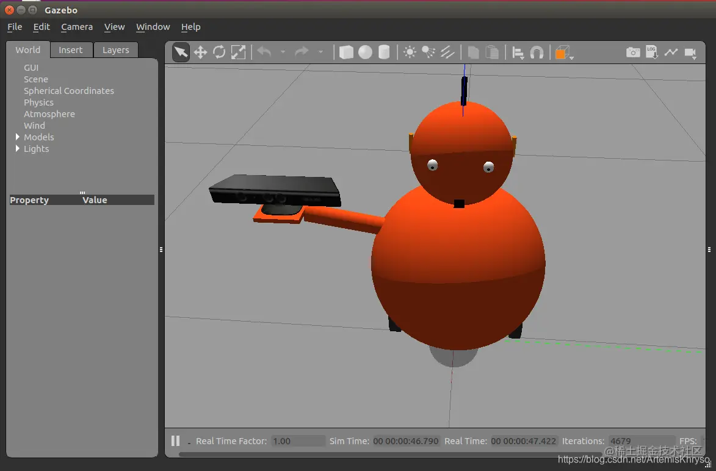Open the File menu
The image size is (716, 471).
[15, 27]
